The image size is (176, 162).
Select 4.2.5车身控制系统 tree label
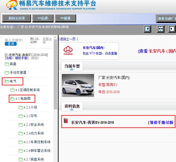37,142
